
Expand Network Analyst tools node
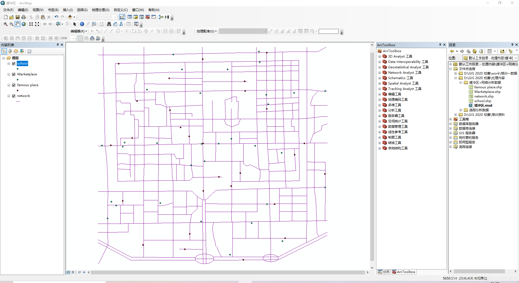point(380,73)
